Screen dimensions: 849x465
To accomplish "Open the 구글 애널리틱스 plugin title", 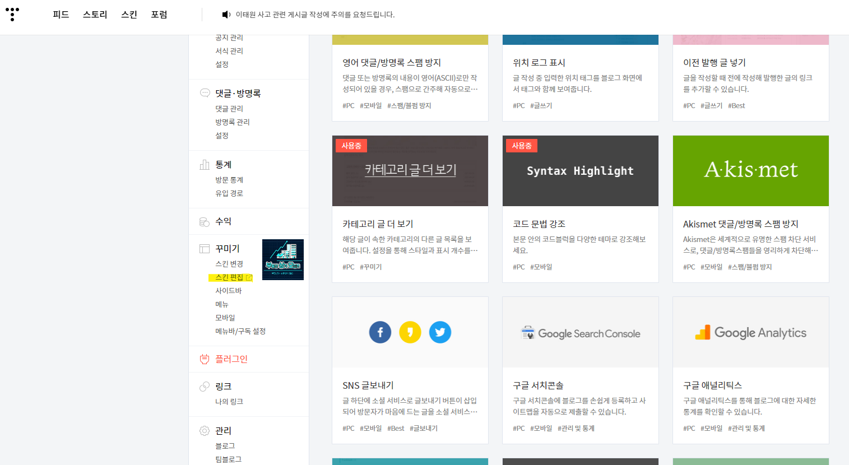I will click(x=712, y=385).
